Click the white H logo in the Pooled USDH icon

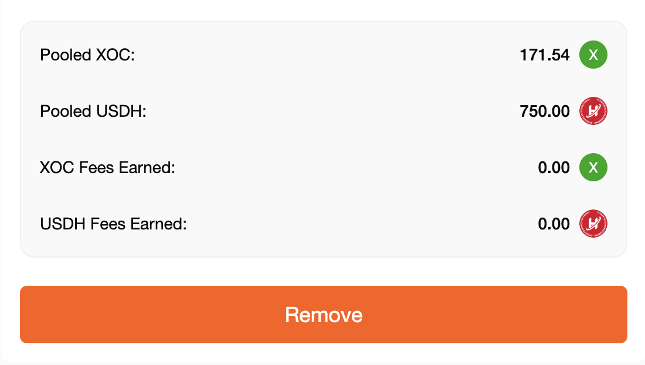[593, 111]
